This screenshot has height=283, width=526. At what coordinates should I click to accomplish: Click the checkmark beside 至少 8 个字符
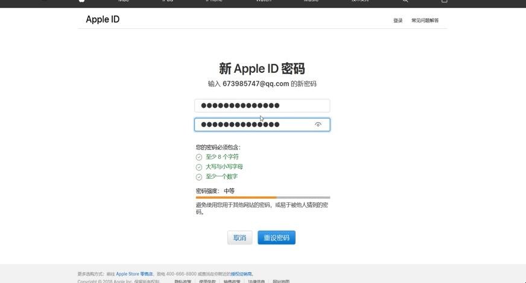tap(199, 157)
